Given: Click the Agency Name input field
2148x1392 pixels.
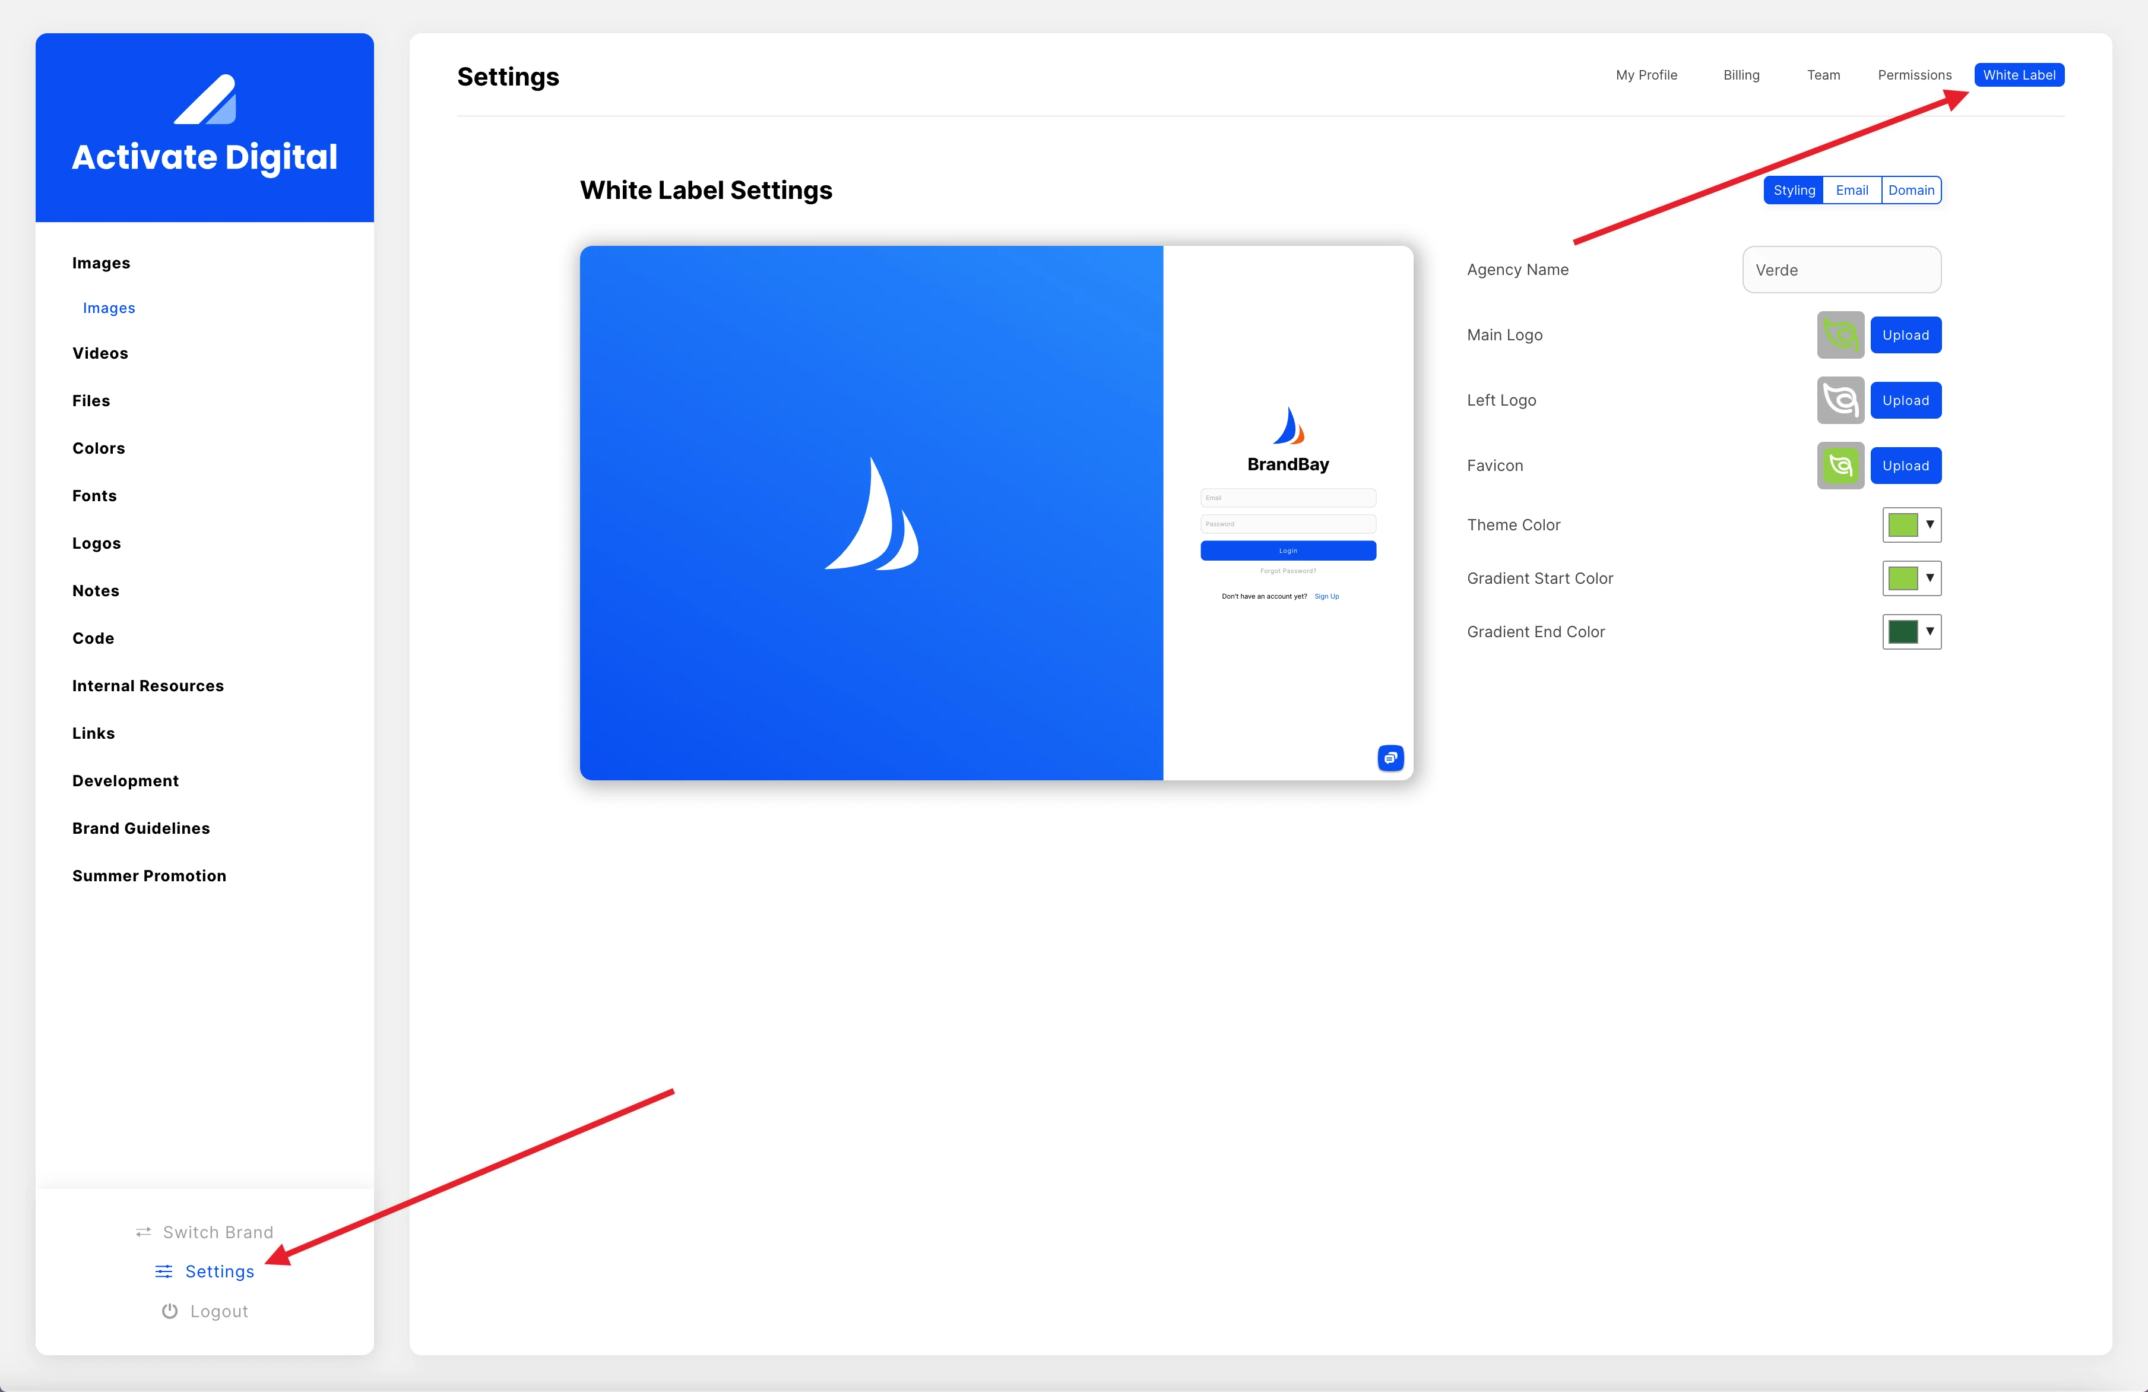Looking at the screenshot, I should tap(1841, 270).
